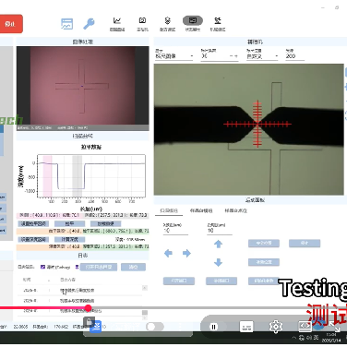
Task: Pause the video playback
Action: tap(213, 327)
